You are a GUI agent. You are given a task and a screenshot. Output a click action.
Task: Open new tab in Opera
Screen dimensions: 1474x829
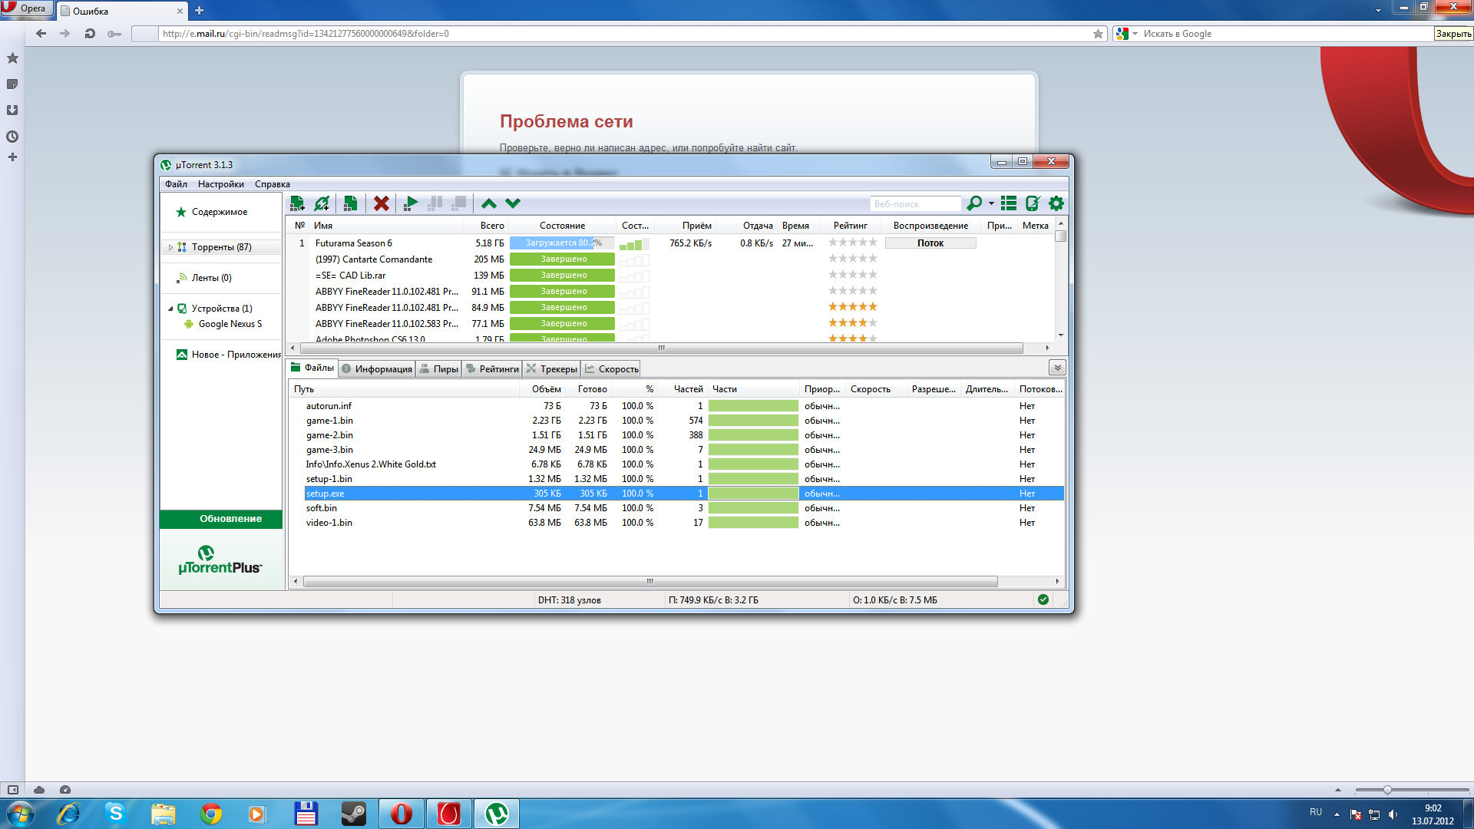coord(199,11)
